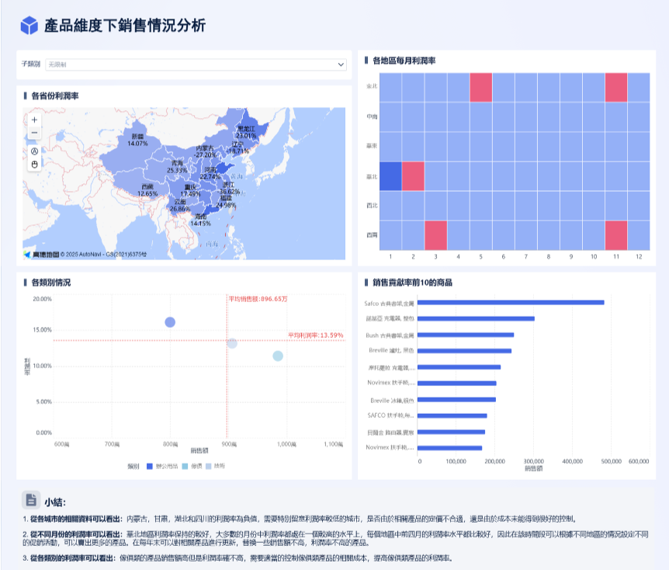Image resolution: width=669 pixels, height=570 pixels.
Task: Click the page title 產品維度下銷售情況分析
Action: 125,26
